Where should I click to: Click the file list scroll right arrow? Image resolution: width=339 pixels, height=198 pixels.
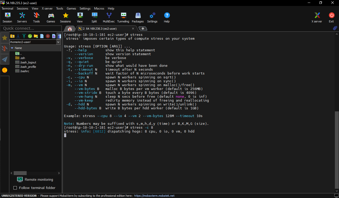point(59,173)
